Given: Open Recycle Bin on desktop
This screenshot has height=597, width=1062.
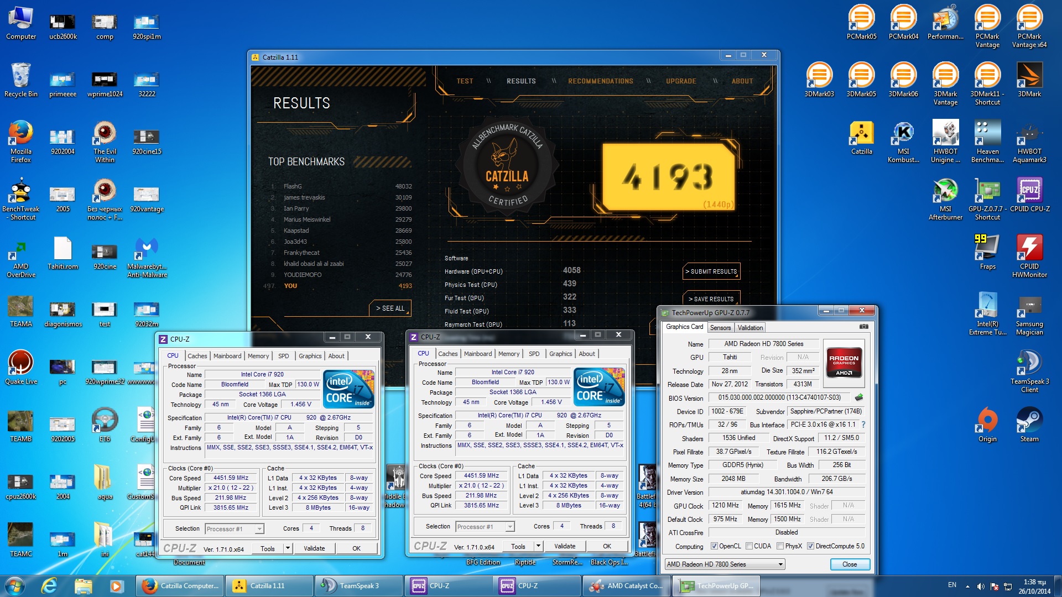Looking at the screenshot, I should (20, 80).
